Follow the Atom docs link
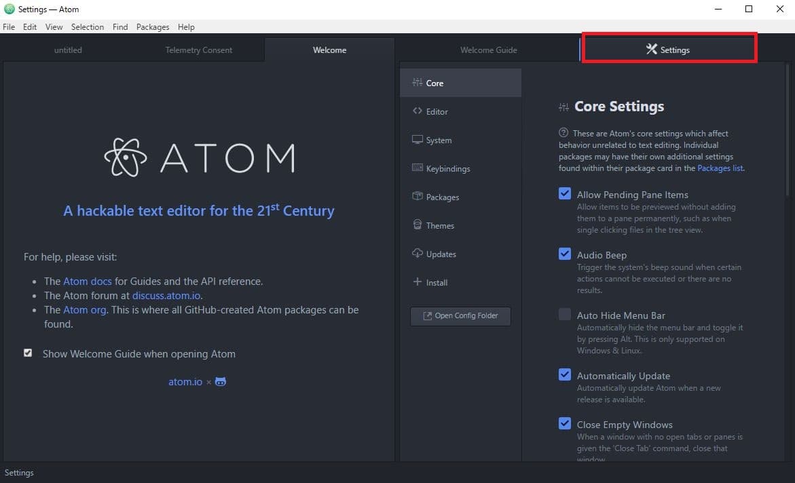The height and width of the screenshot is (483, 795). (x=88, y=281)
